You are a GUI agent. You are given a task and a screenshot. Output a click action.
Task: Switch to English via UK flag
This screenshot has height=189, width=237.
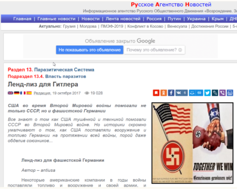pos(10,93)
